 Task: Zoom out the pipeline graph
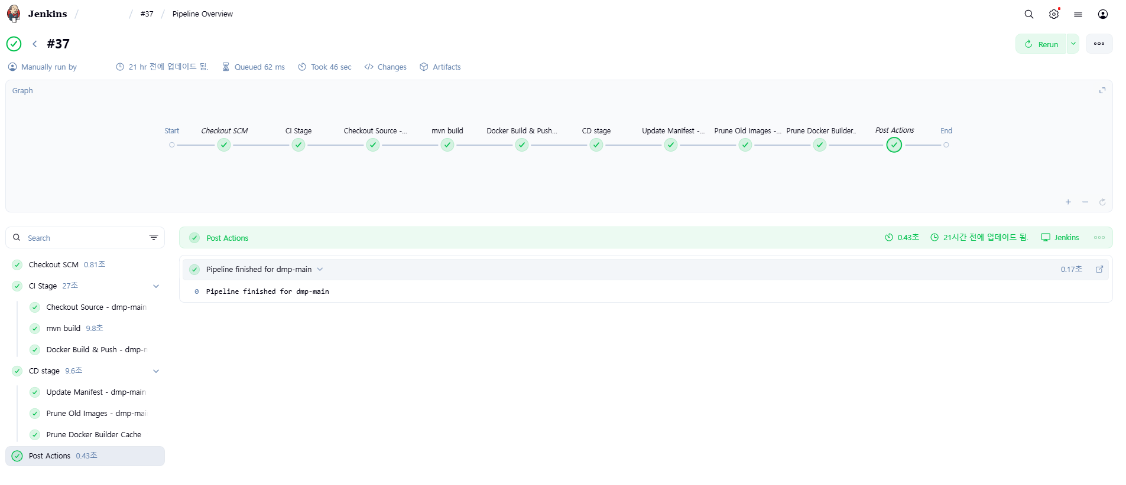[1085, 202]
